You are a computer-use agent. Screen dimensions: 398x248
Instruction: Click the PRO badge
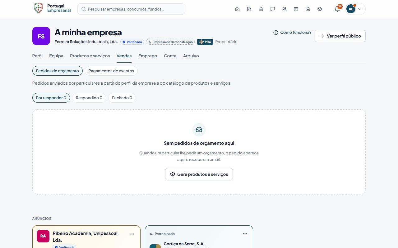205,42
